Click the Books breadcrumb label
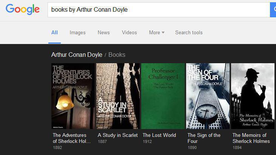 point(117,55)
